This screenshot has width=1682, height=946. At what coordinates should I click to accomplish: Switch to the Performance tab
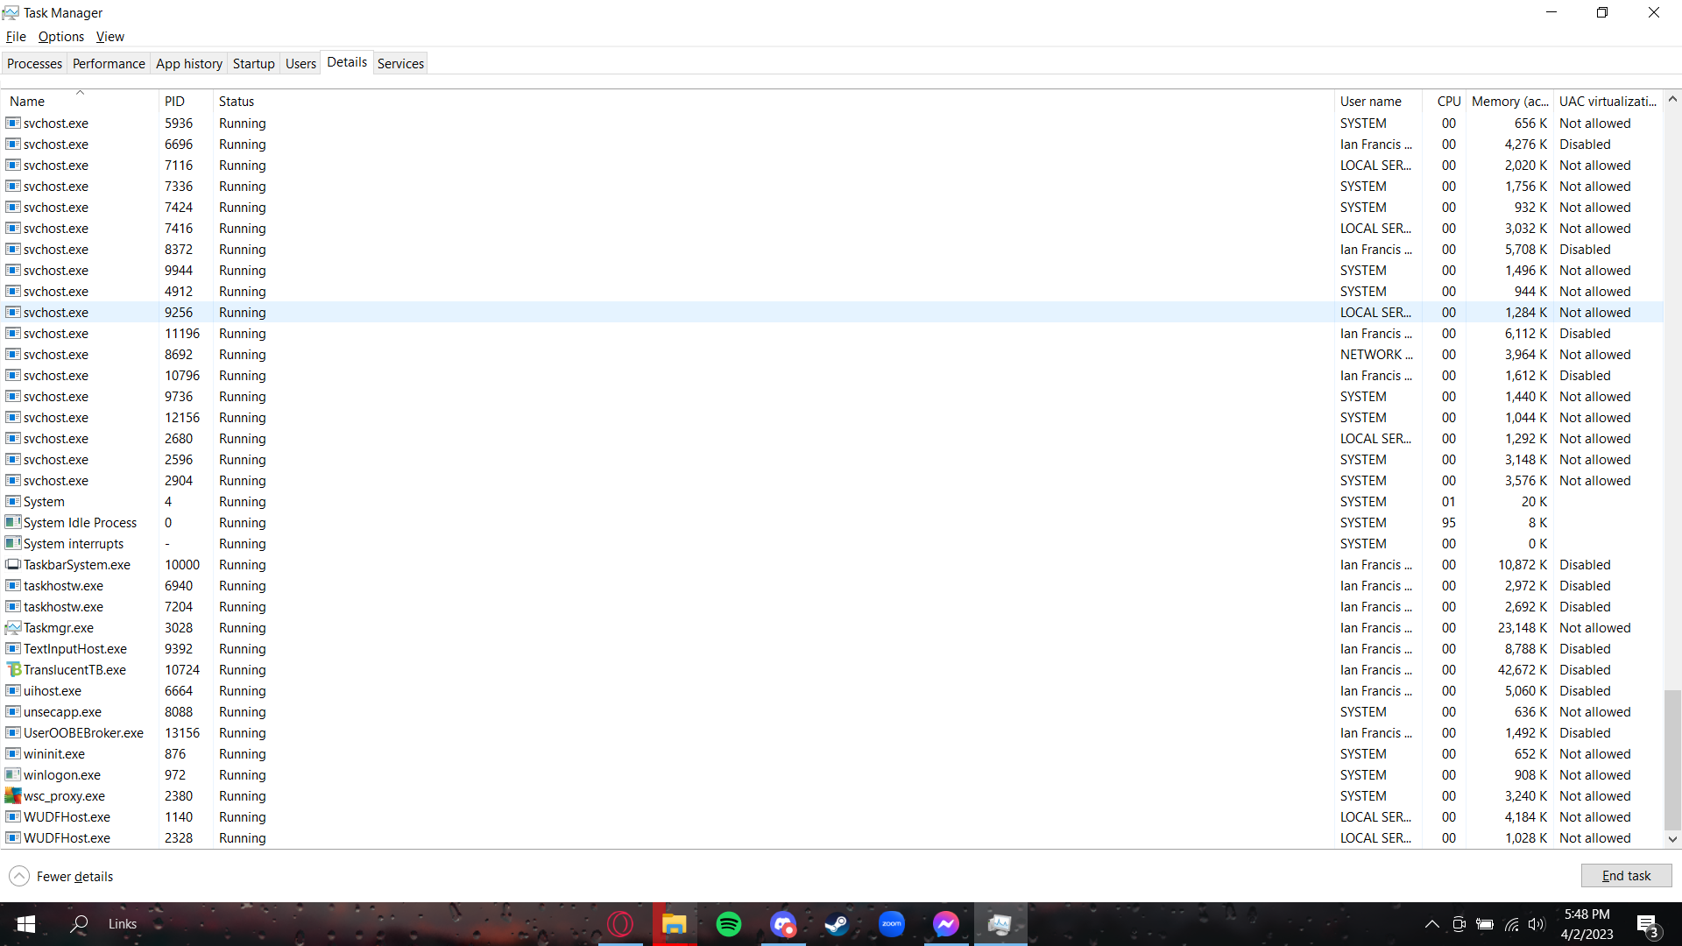pos(108,62)
